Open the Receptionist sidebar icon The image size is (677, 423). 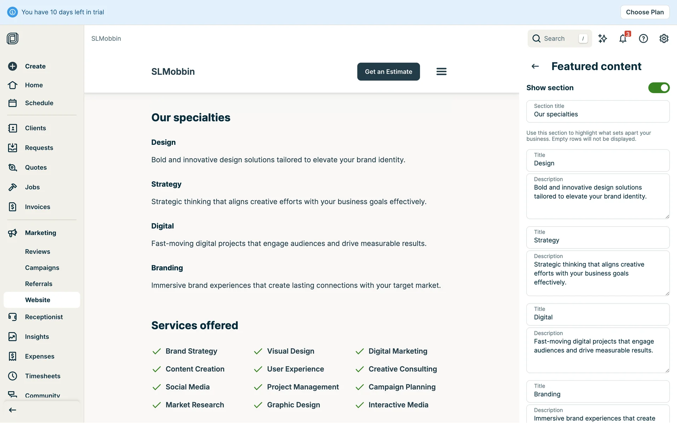point(13,317)
